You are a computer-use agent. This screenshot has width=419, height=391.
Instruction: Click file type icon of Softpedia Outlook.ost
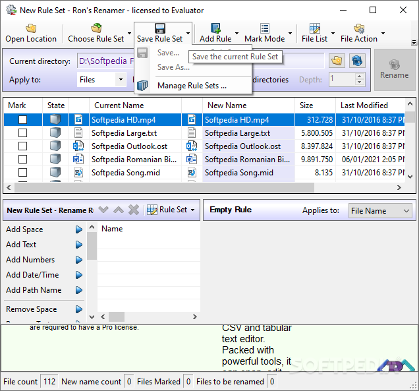coord(78,146)
